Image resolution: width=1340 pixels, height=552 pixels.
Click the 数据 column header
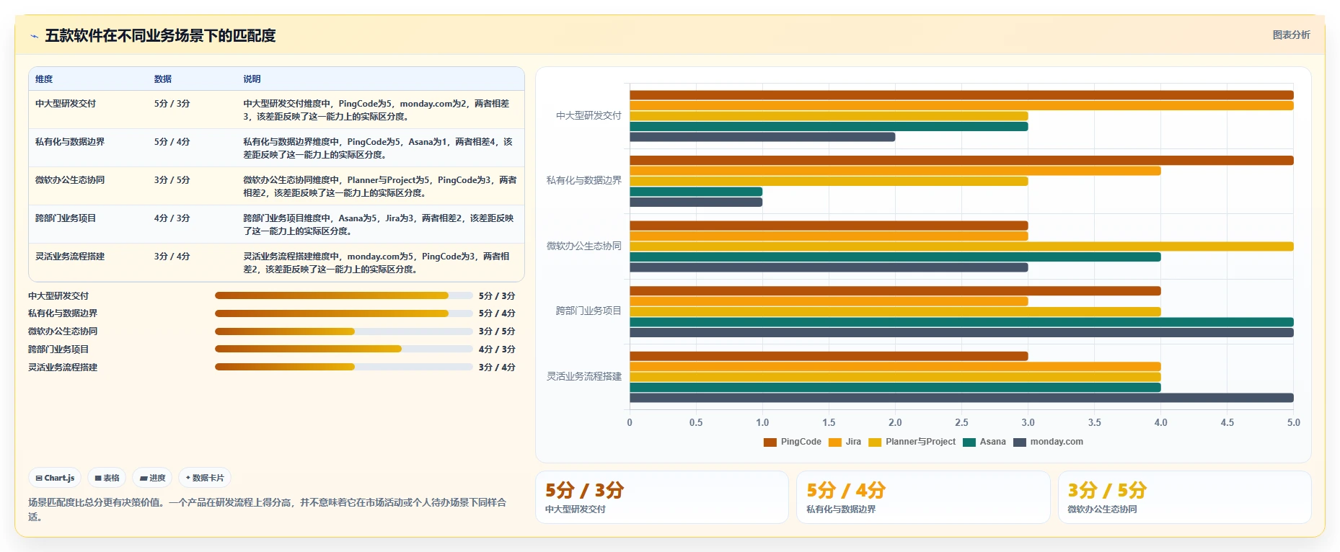pyautogui.click(x=163, y=79)
